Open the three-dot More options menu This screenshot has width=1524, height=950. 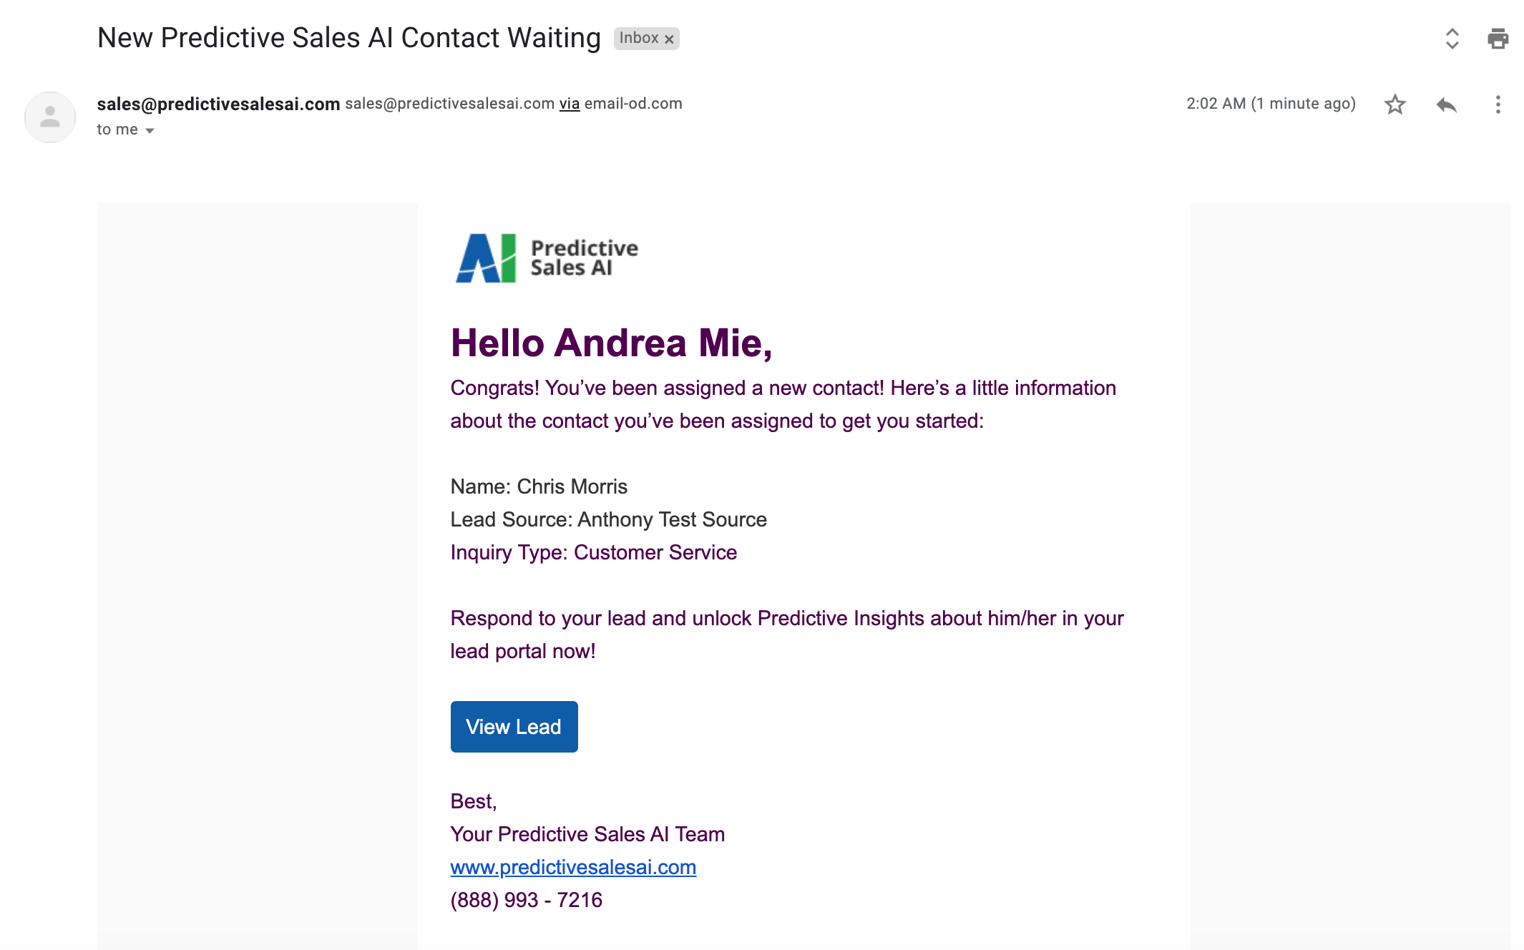pos(1498,104)
